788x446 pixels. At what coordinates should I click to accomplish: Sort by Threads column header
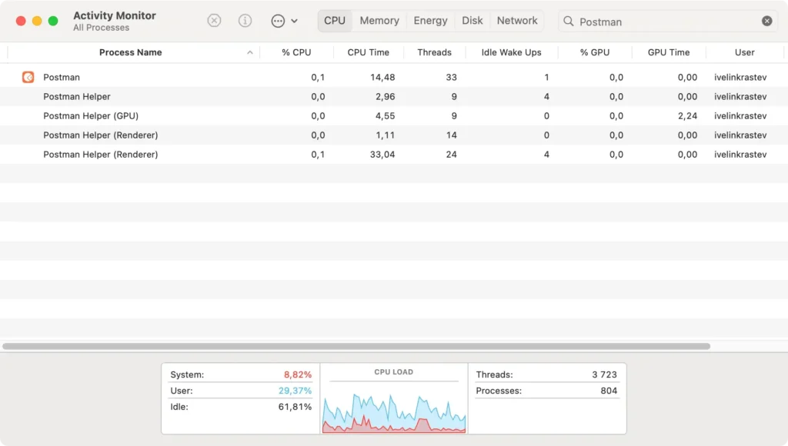pyautogui.click(x=434, y=52)
